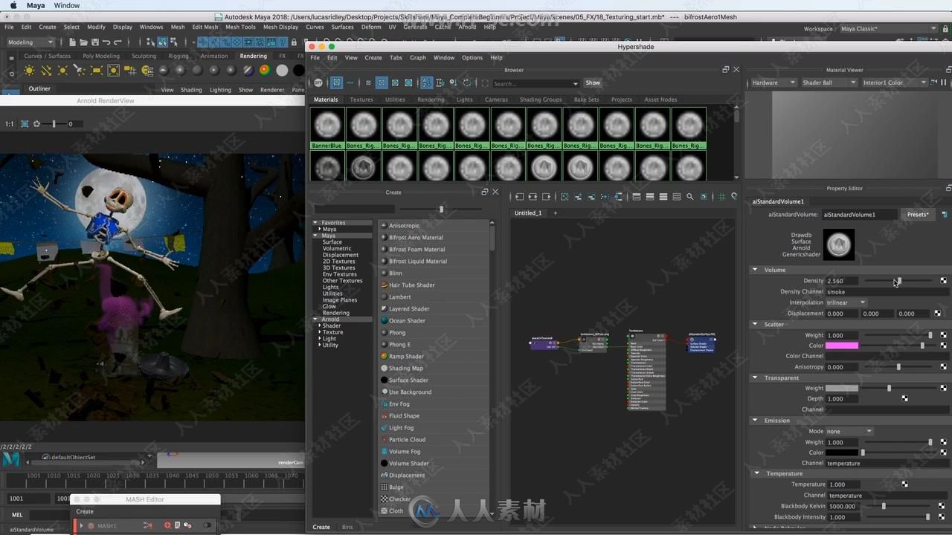Viewport: 952px width, 535px height.
Task: Click the Arnold RenderView crop region icon
Action: (x=25, y=124)
